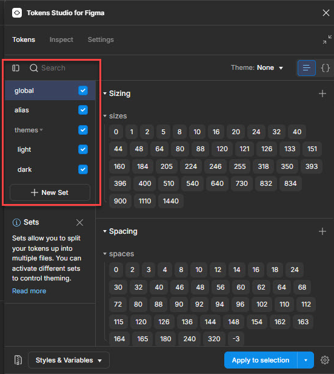Screen dimensions: 334x374
Task: Uncheck the light token set checkbox
Action: point(83,149)
